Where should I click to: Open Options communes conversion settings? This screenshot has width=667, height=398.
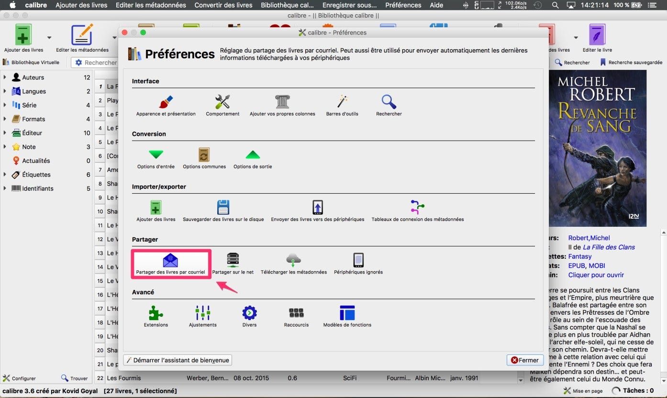click(204, 158)
